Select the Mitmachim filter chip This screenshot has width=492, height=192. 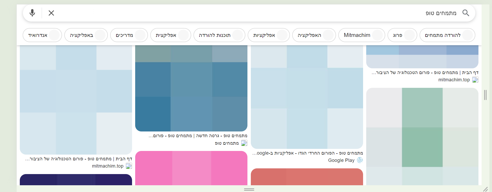click(x=361, y=35)
